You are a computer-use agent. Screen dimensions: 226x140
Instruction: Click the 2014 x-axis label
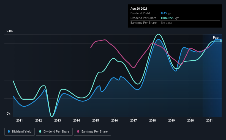[x=77, y=120]
